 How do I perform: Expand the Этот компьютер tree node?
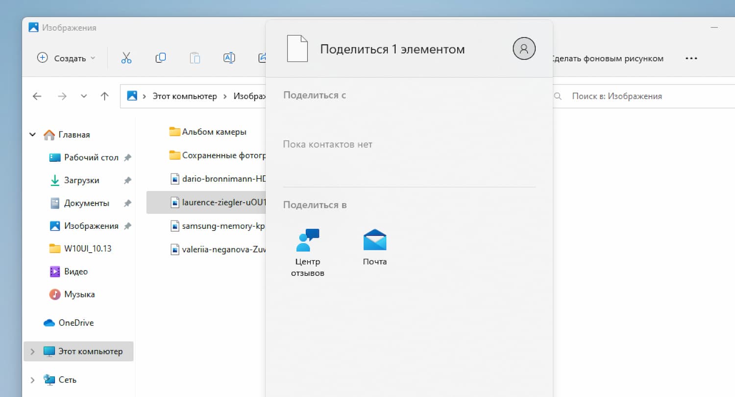(x=33, y=352)
